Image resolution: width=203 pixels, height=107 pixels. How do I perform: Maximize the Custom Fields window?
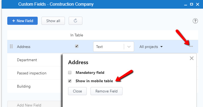coord(191,4)
